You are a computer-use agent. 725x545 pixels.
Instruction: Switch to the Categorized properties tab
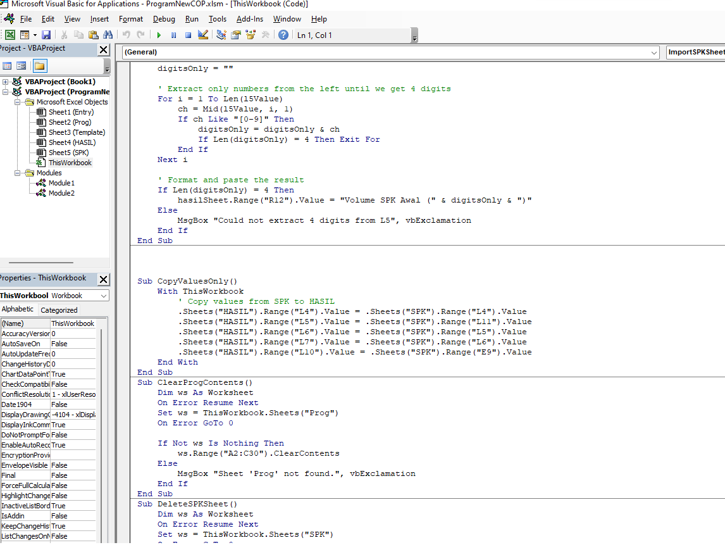(x=59, y=310)
